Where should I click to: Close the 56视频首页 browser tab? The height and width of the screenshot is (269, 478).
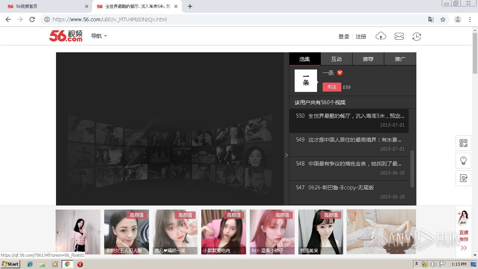click(x=87, y=6)
